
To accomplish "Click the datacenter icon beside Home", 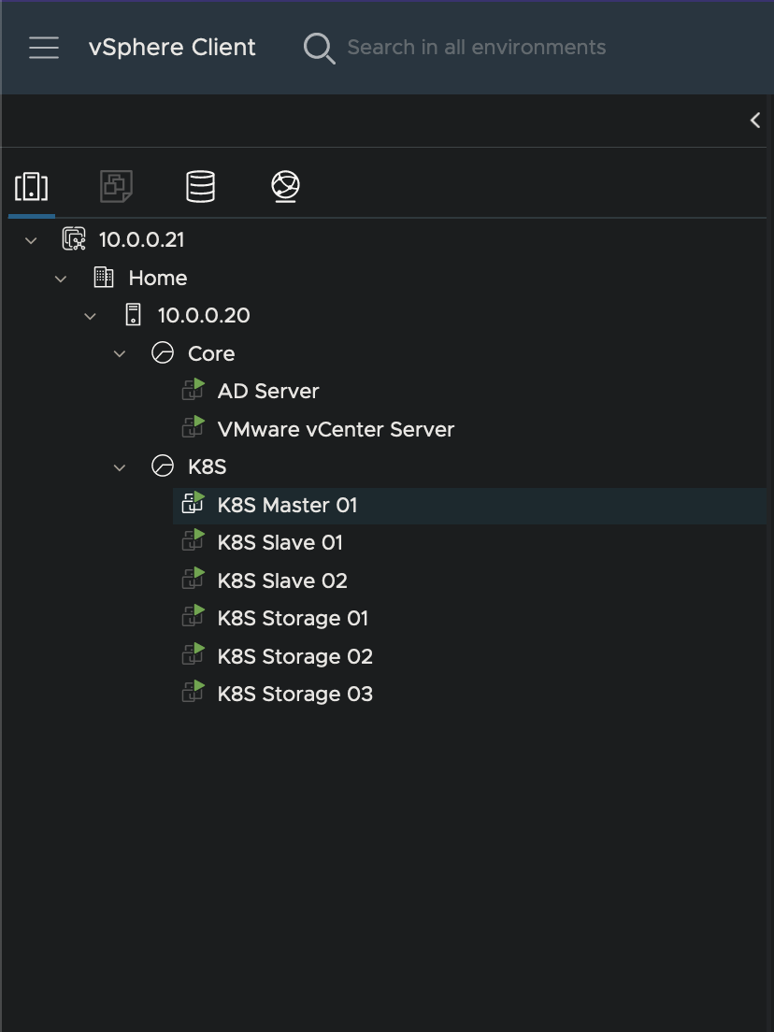I will click(x=104, y=277).
